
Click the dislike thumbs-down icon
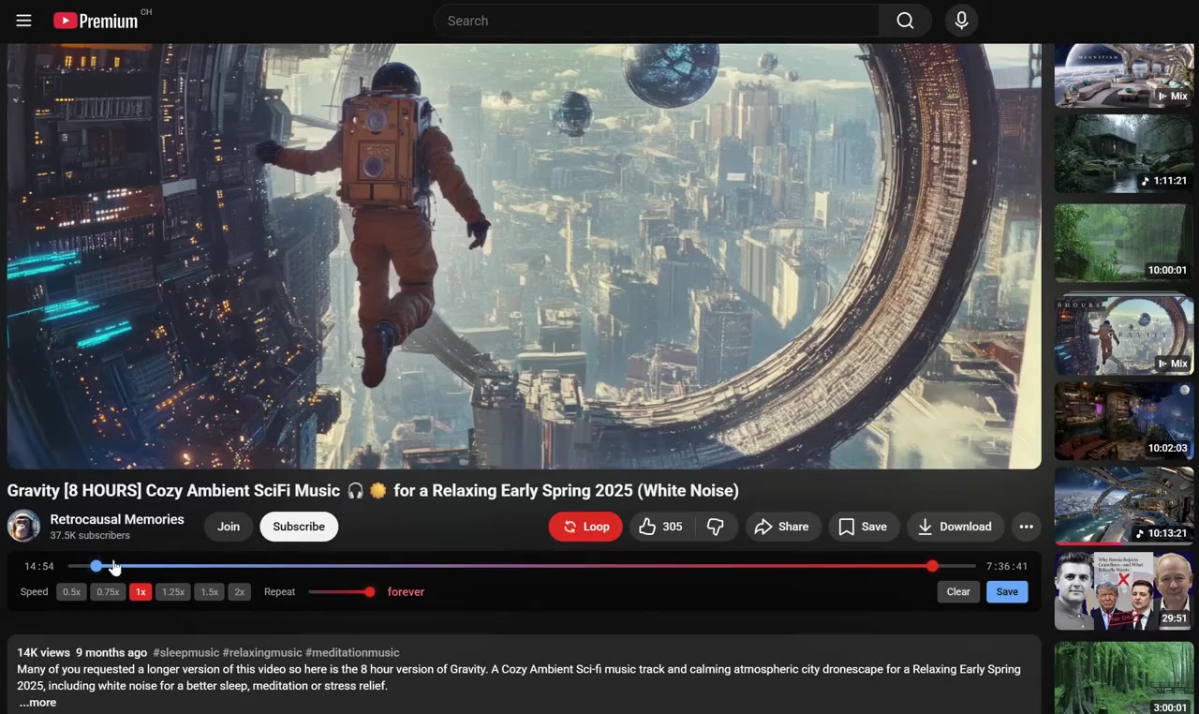pyautogui.click(x=716, y=526)
